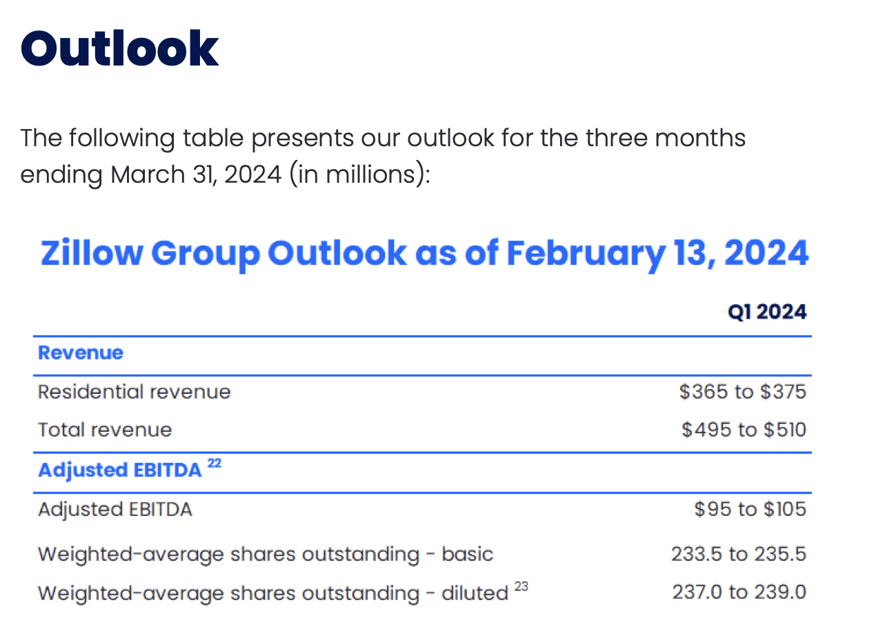Select the "Residential revenue" row label
Image resolution: width=894 pixels, height=618 pixels.
(135, 392)
